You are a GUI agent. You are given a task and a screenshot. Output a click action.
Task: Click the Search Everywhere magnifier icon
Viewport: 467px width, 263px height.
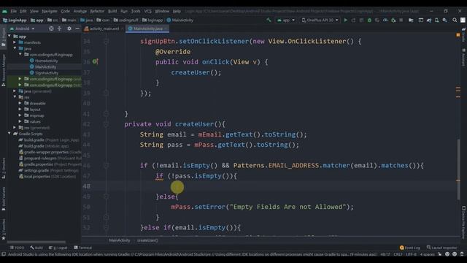point(455,20)
